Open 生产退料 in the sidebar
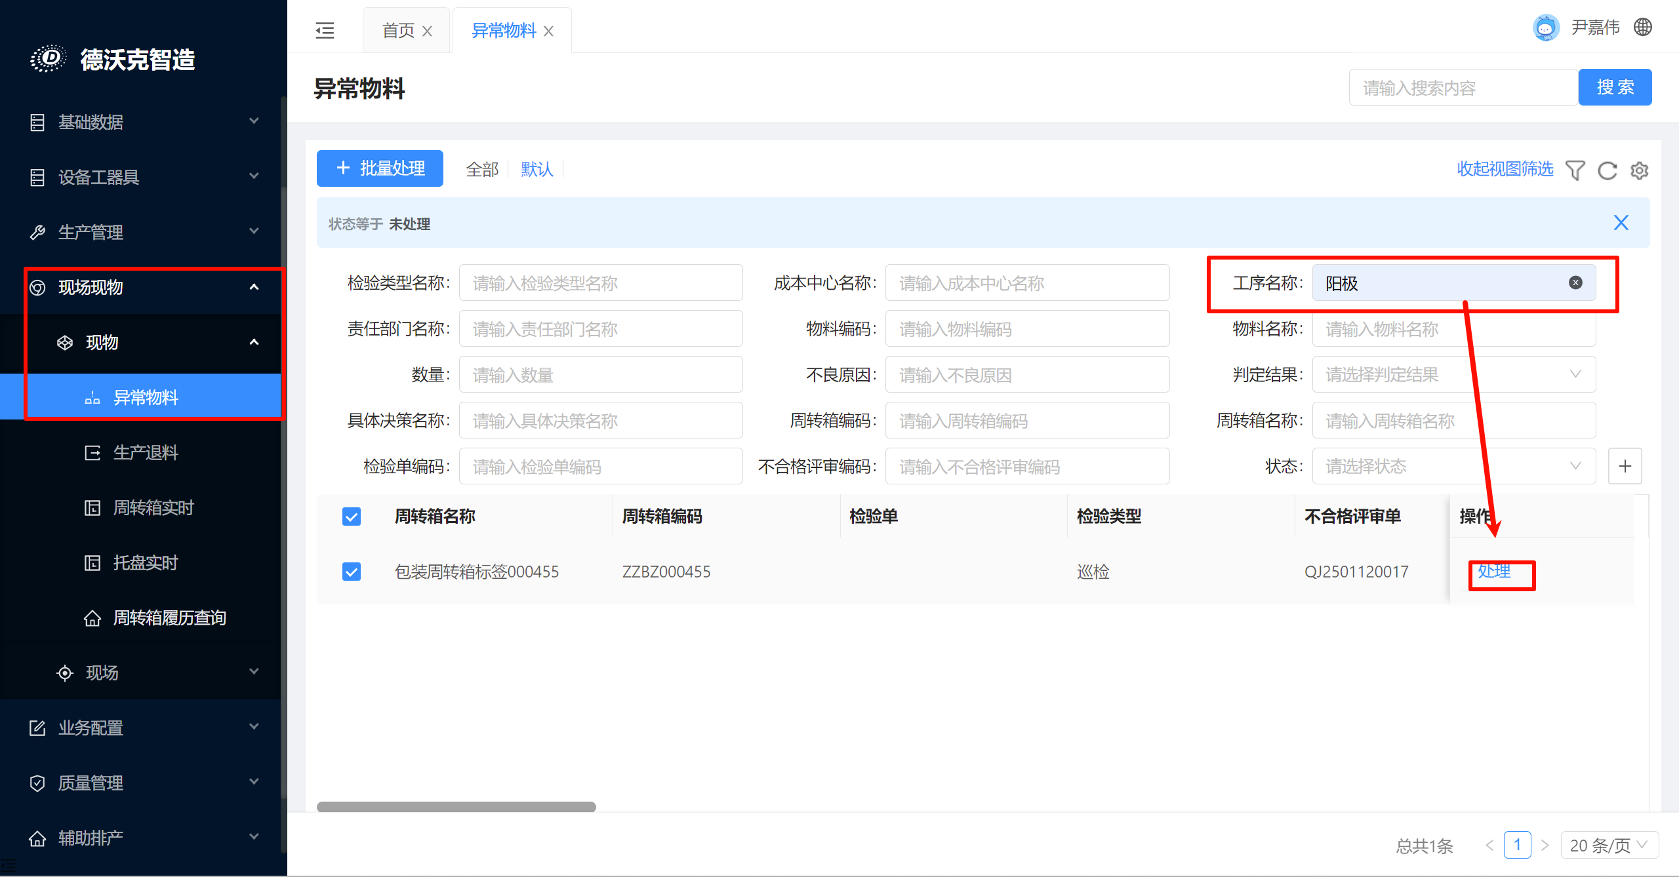The image size is (1679, 877). pos(146,452)
